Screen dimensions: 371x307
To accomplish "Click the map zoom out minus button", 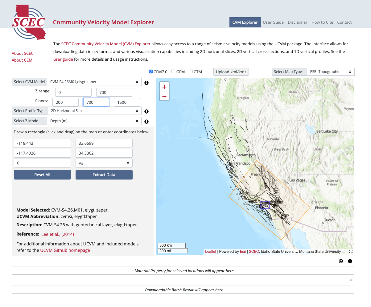I will (x=164, y=96).
